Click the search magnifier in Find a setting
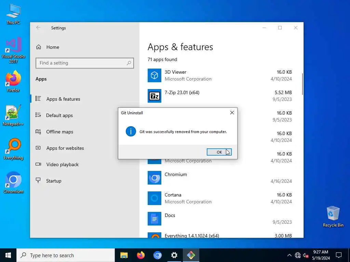 pyautogui.click(x=129, y=63)
